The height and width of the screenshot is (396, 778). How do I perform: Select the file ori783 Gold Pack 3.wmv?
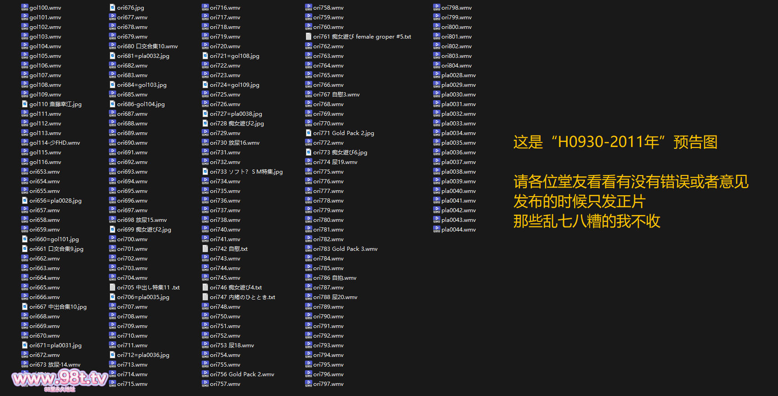point(345,249)
